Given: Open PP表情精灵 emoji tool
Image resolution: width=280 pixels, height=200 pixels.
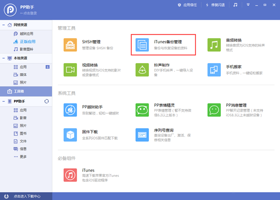Looking at the screenshot, I should pos(142,110).
